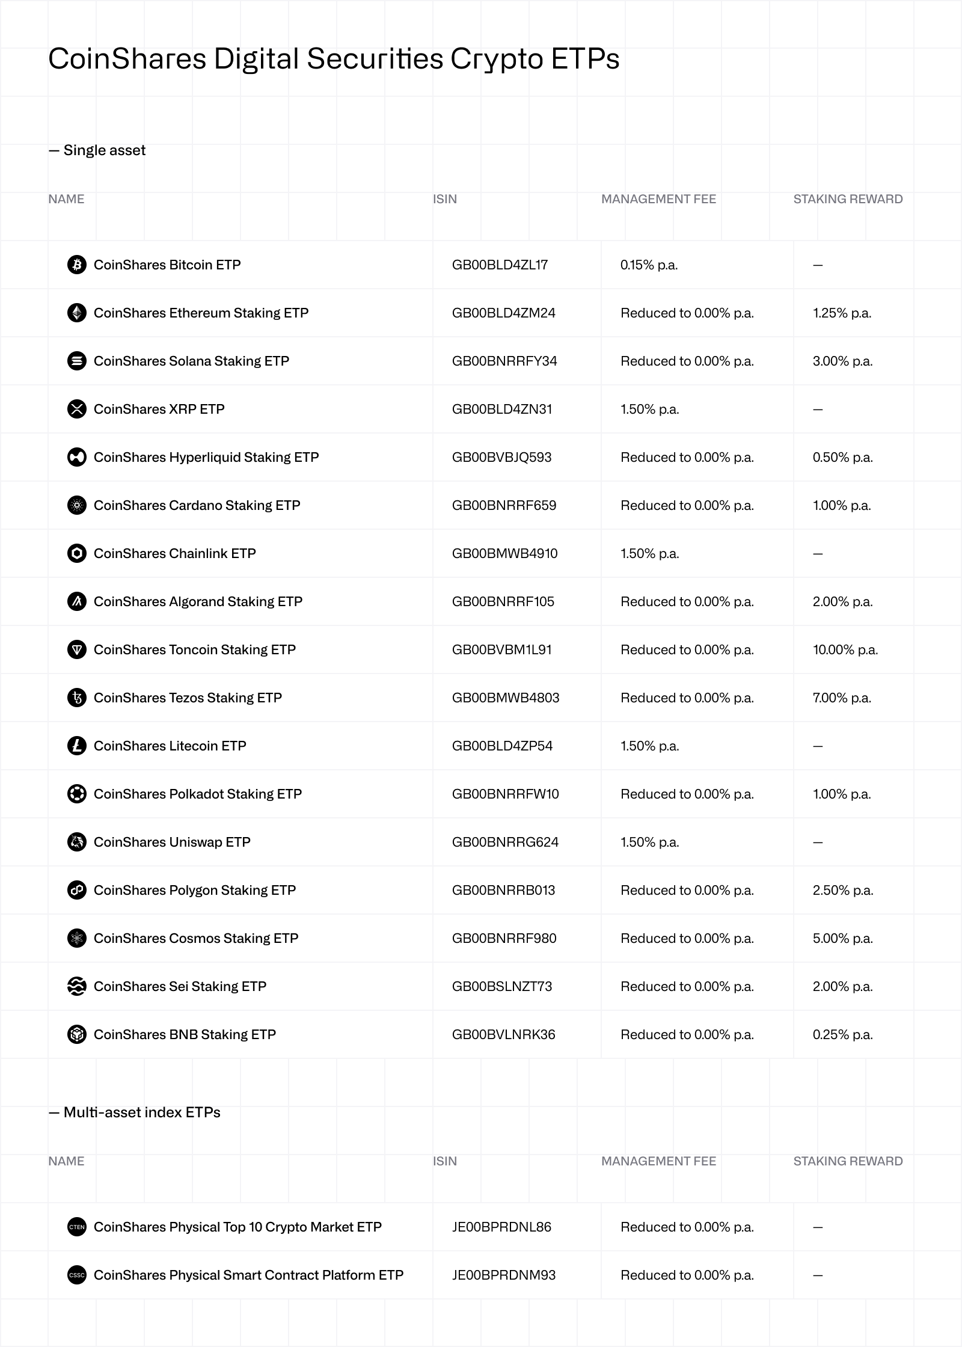Screen dimensions: 962x1347
Task: Click the Chainlink hexagon icon
Action: [77, 553]
